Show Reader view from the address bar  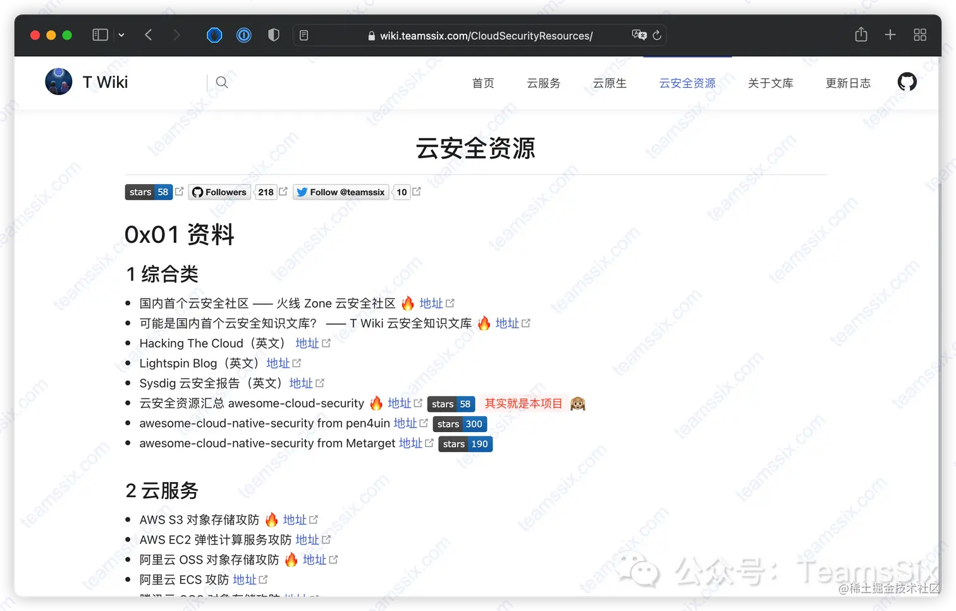click(x=304, y=35)
